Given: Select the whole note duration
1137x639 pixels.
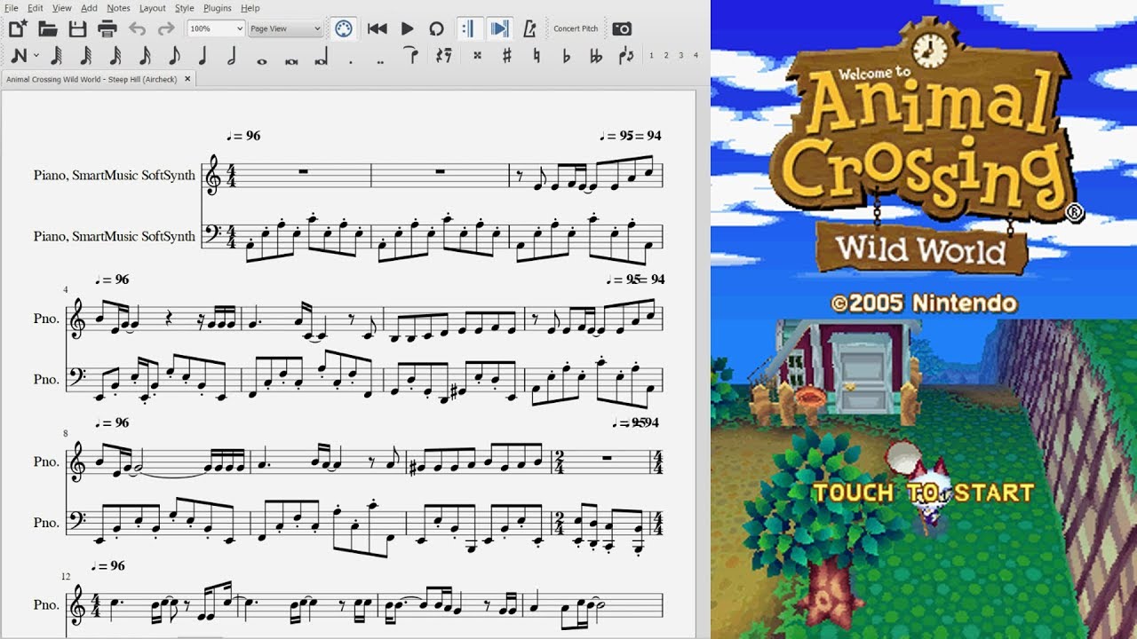Looking at the screenshot, I should 261,61.
